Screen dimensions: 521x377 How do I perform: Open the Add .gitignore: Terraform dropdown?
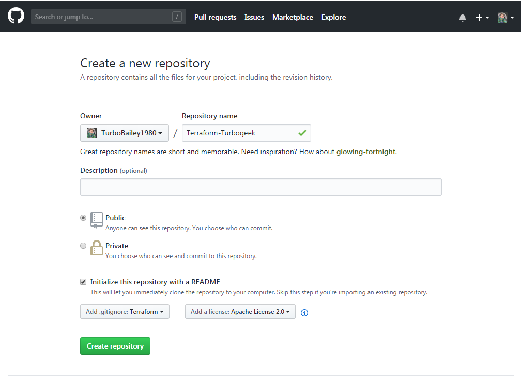[125, 311]
